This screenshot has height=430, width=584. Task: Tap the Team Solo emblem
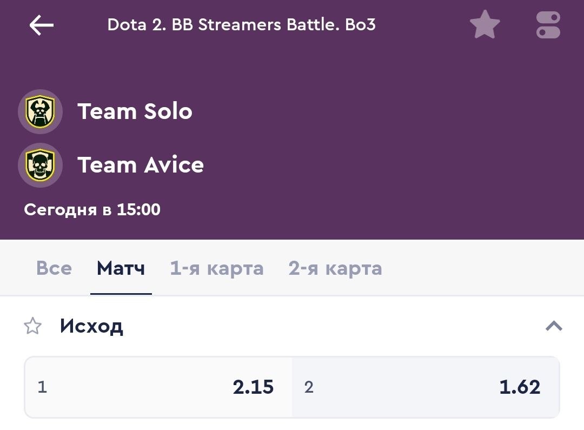(40, 111)
